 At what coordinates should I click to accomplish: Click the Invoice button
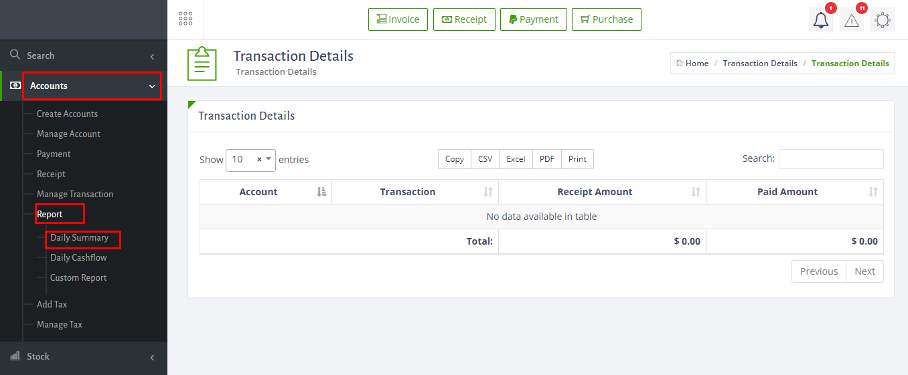[x=398, y=19]
